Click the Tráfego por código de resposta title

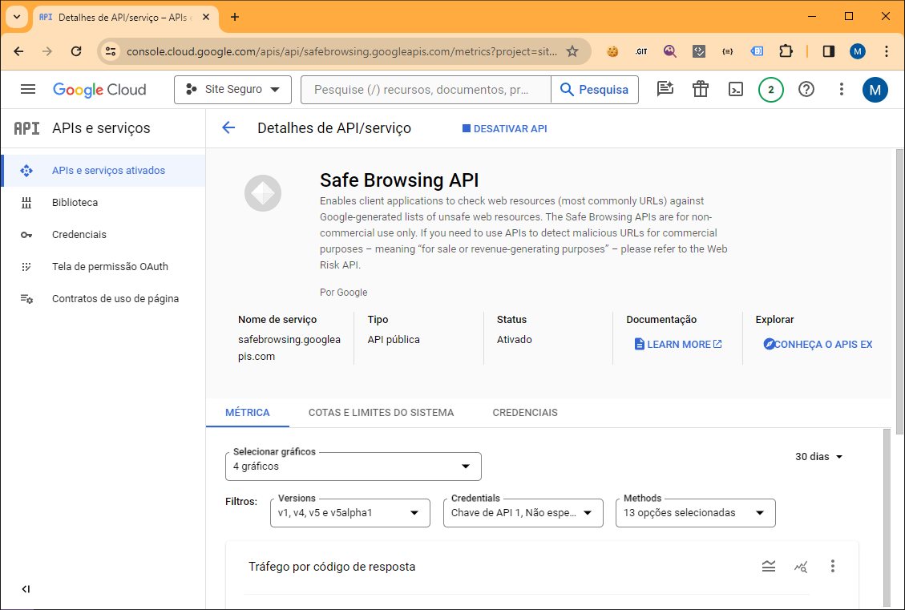(x=332, y=567)
